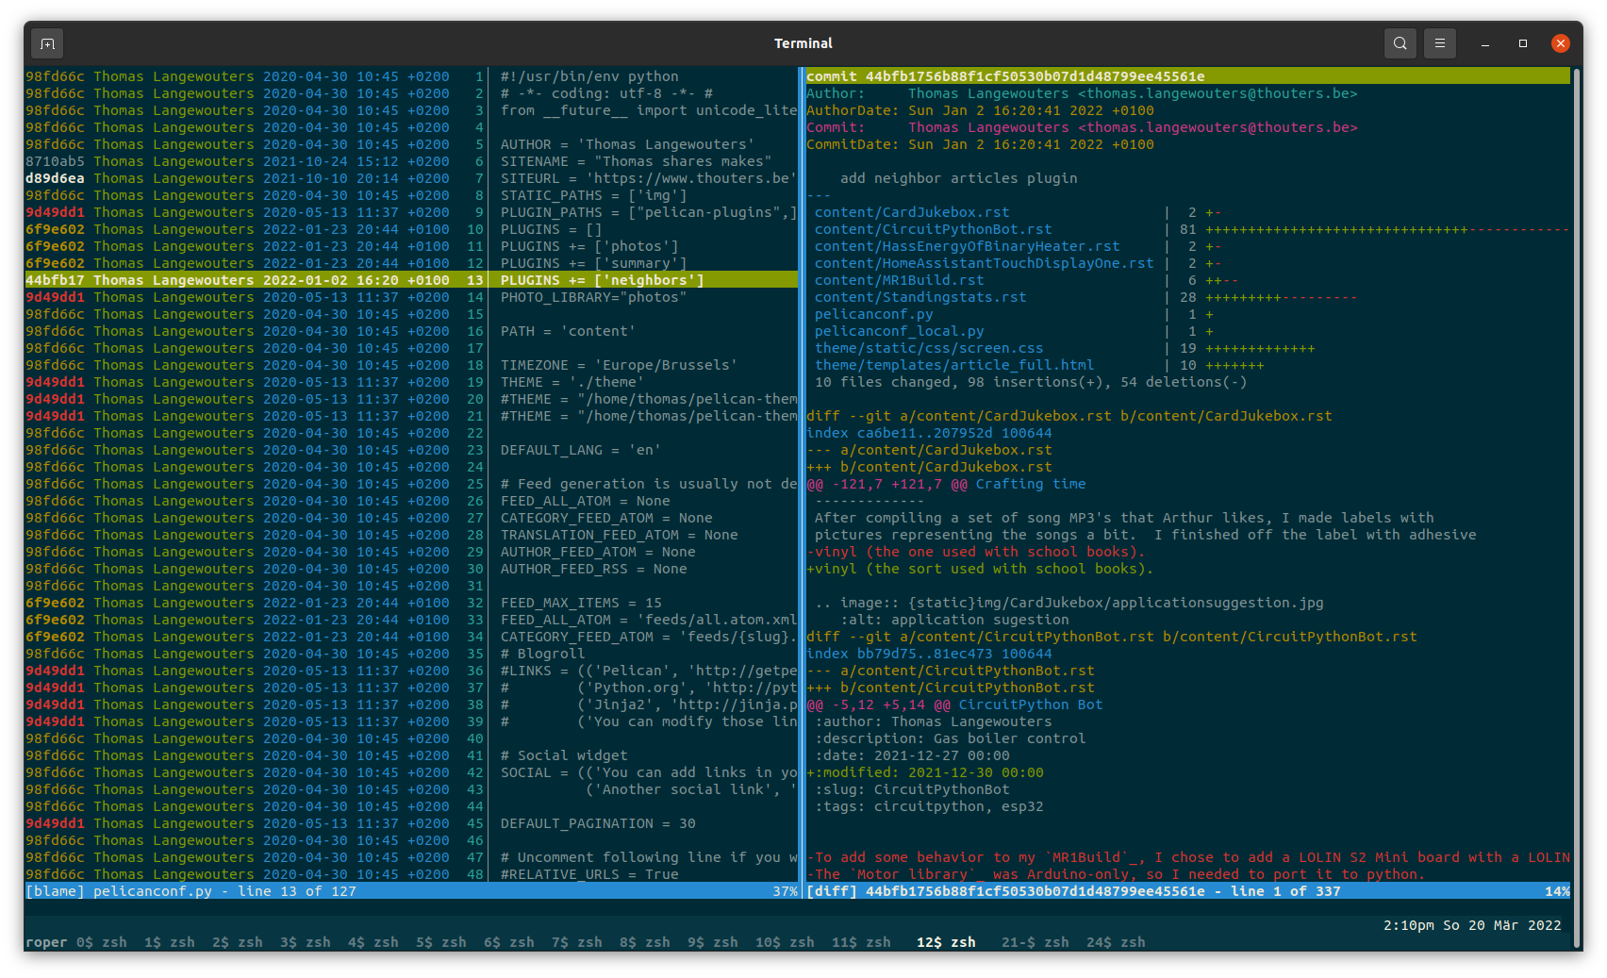Viewport: 1607px width, 978px height.
Task: Select pelicanconf_local.py in diffstat
Action: (900, 331)
